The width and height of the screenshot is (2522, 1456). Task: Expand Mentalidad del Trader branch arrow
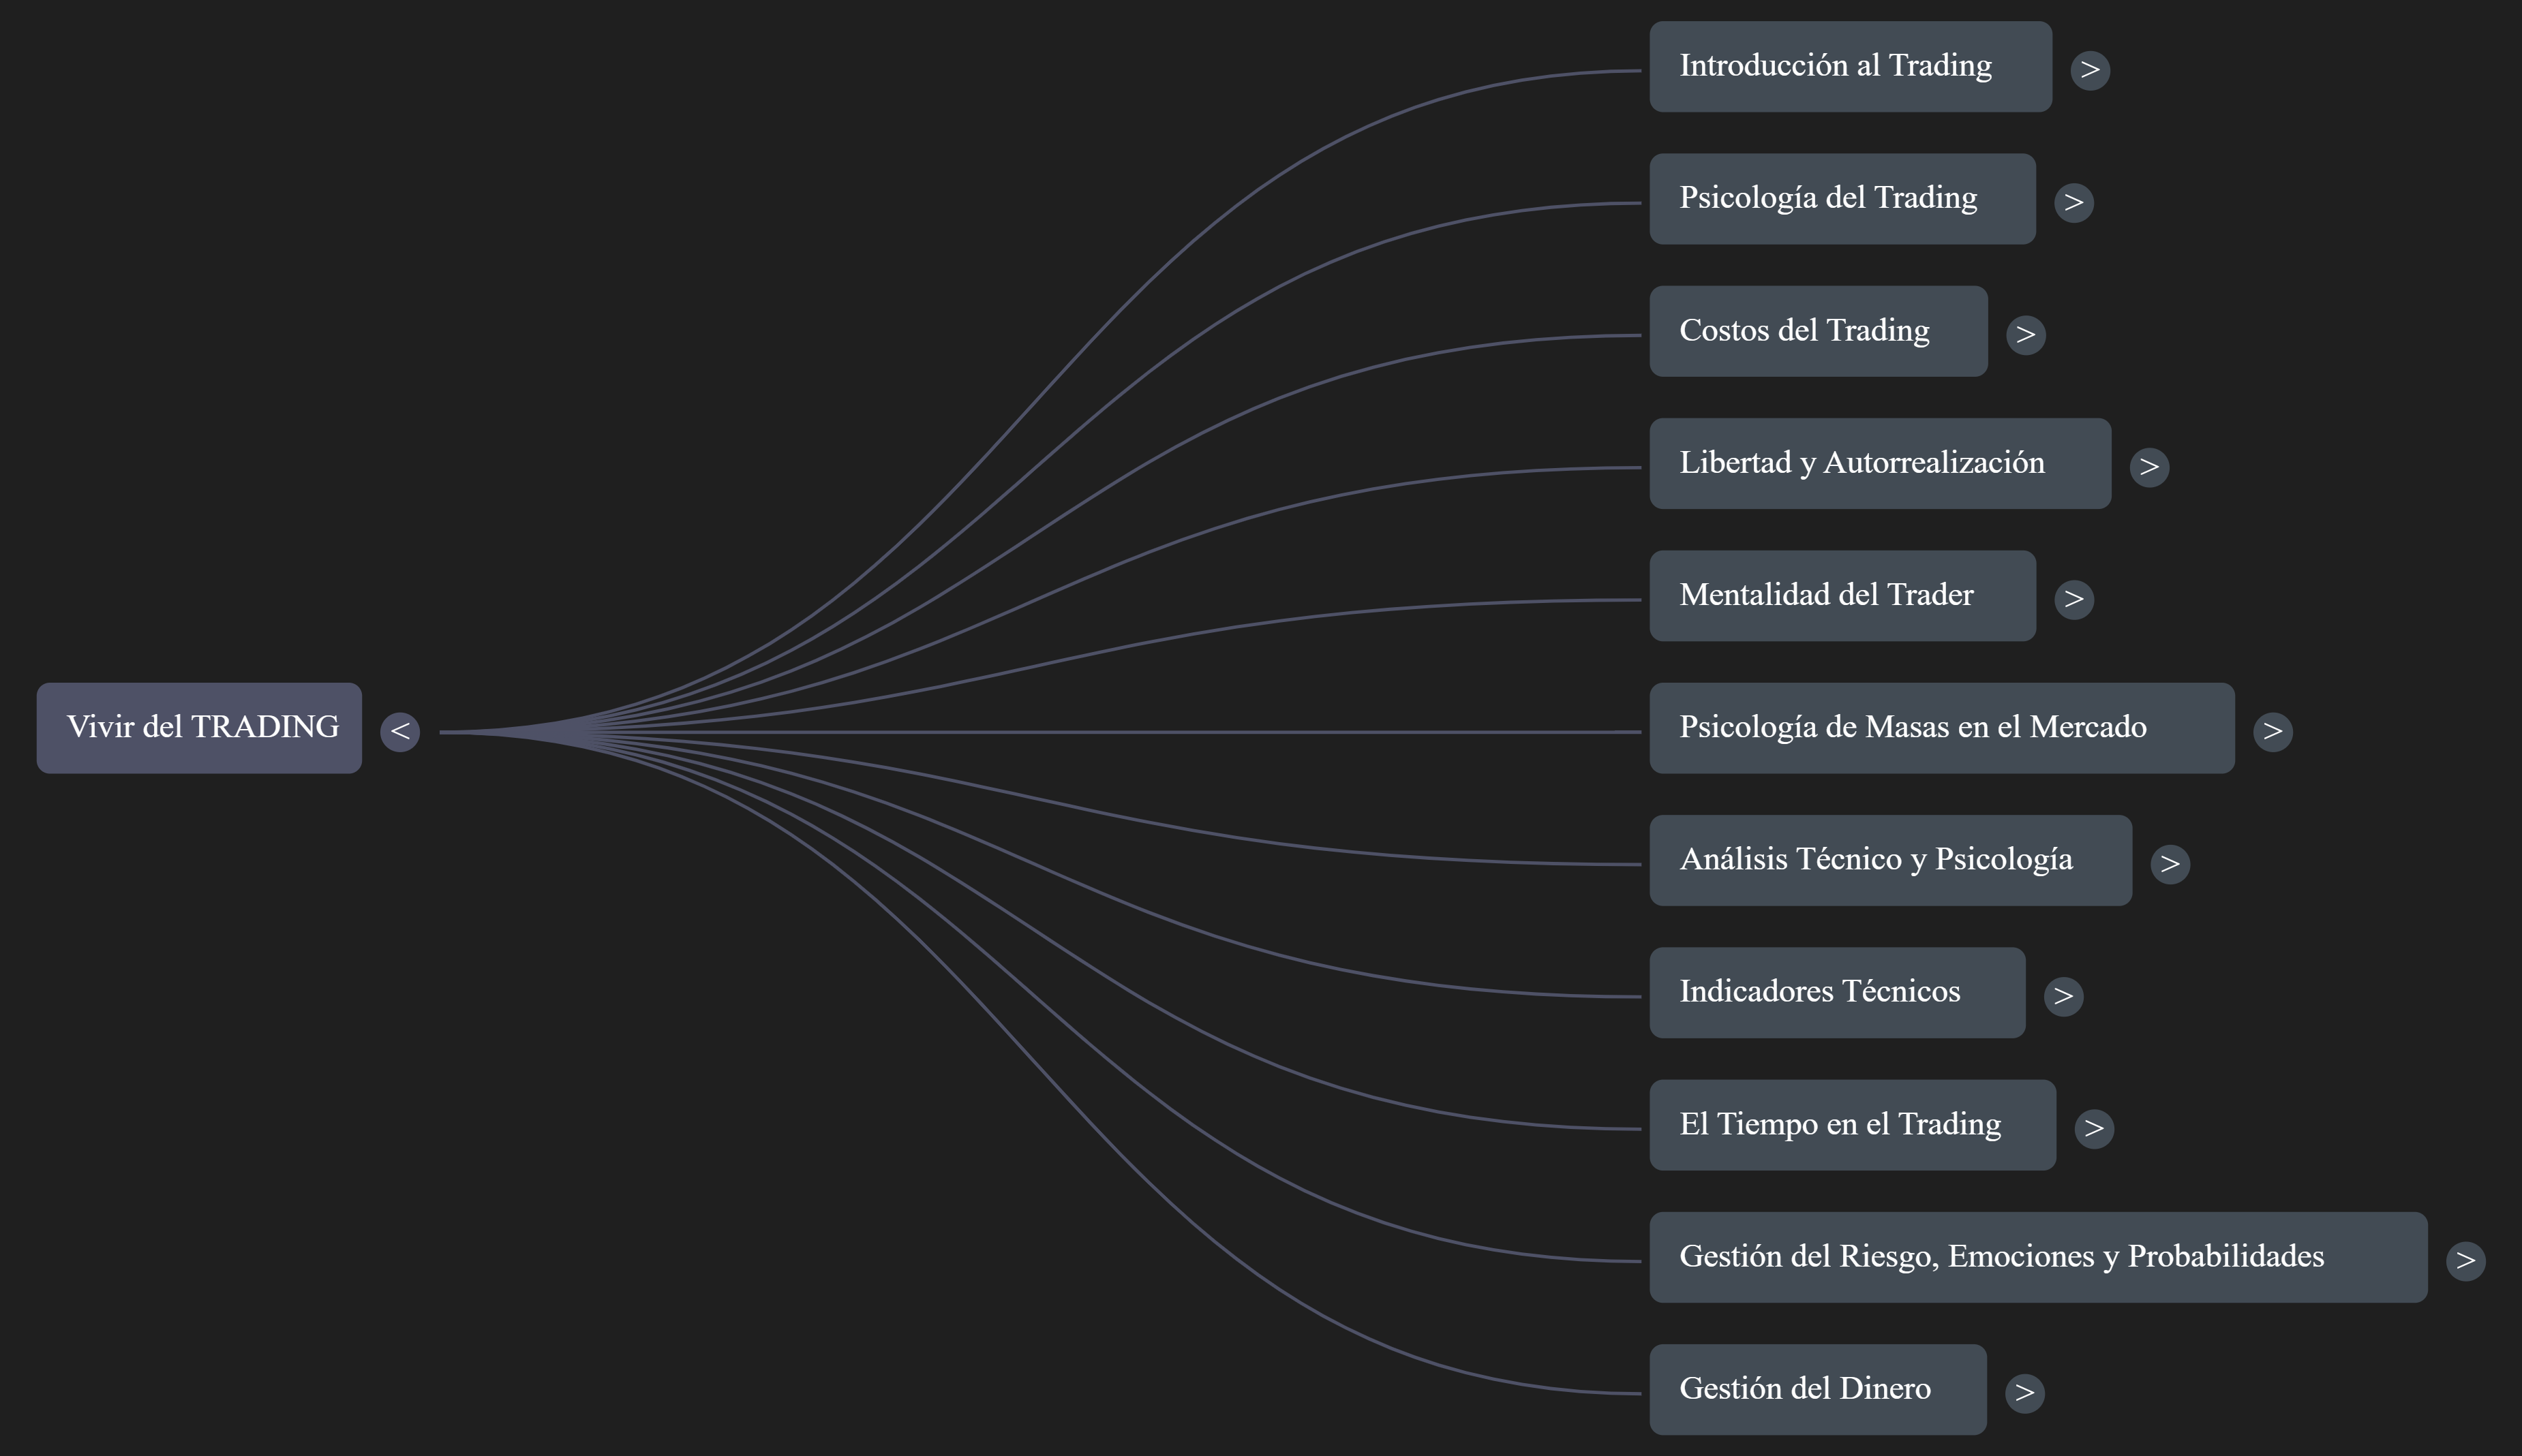[2073, 600]
